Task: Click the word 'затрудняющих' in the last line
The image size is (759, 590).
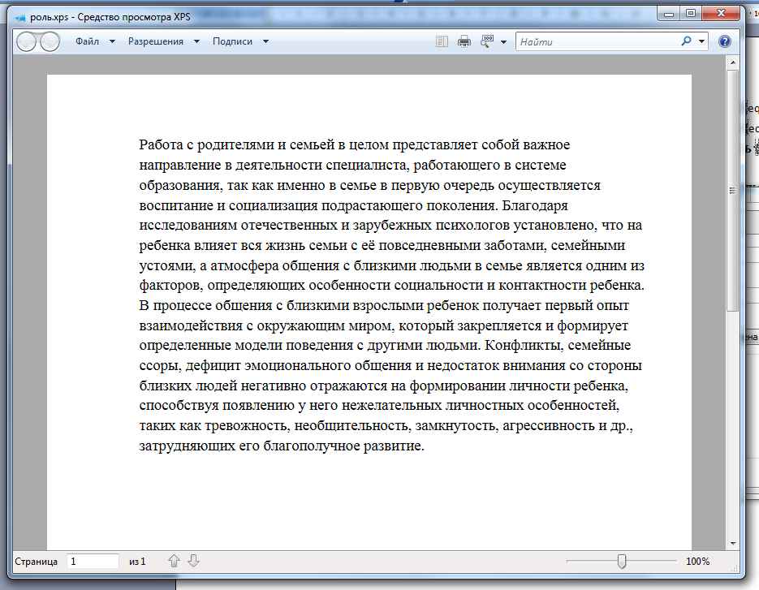Action: pyautogui.click(x=187, y=446)
